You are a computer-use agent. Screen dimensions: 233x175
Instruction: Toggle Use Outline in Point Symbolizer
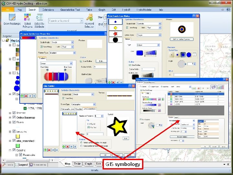[x=130, y=65]
